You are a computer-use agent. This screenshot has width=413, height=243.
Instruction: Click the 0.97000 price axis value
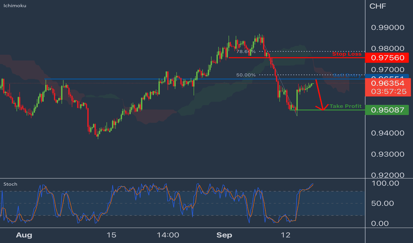[x=387, y=70]
